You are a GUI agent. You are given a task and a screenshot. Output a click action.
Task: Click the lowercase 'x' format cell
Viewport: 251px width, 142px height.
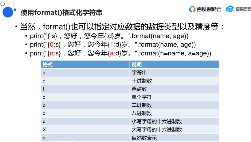(85, 121)
